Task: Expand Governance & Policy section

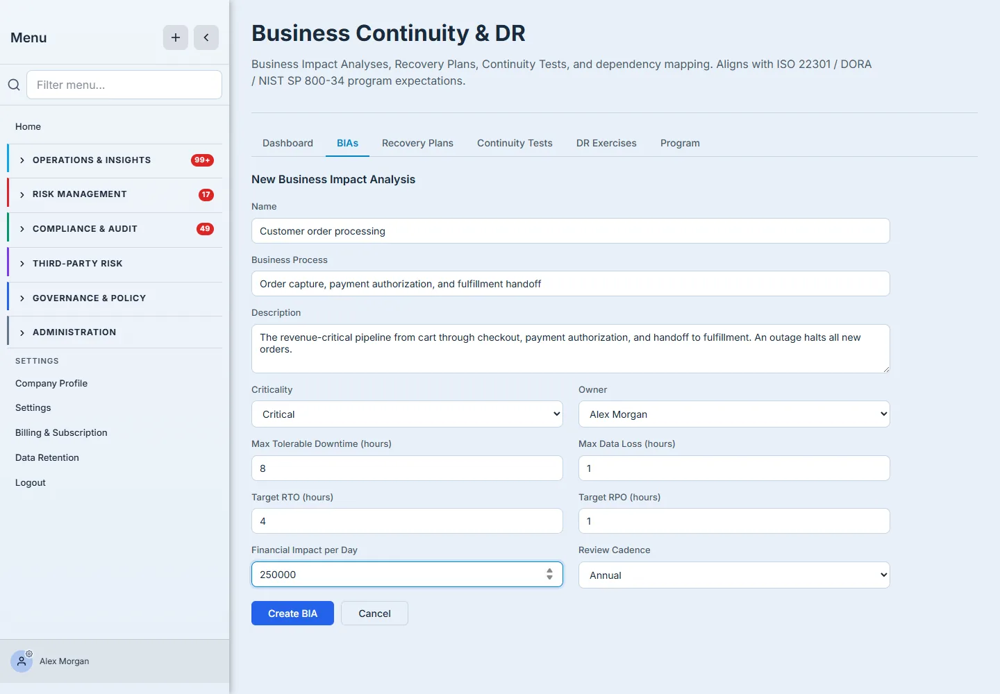Action: pos(115,298)
